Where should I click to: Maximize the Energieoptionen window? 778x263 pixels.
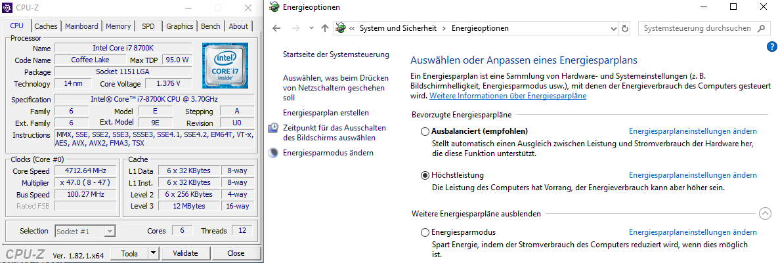pyautogui.click(x=733, y=7)
